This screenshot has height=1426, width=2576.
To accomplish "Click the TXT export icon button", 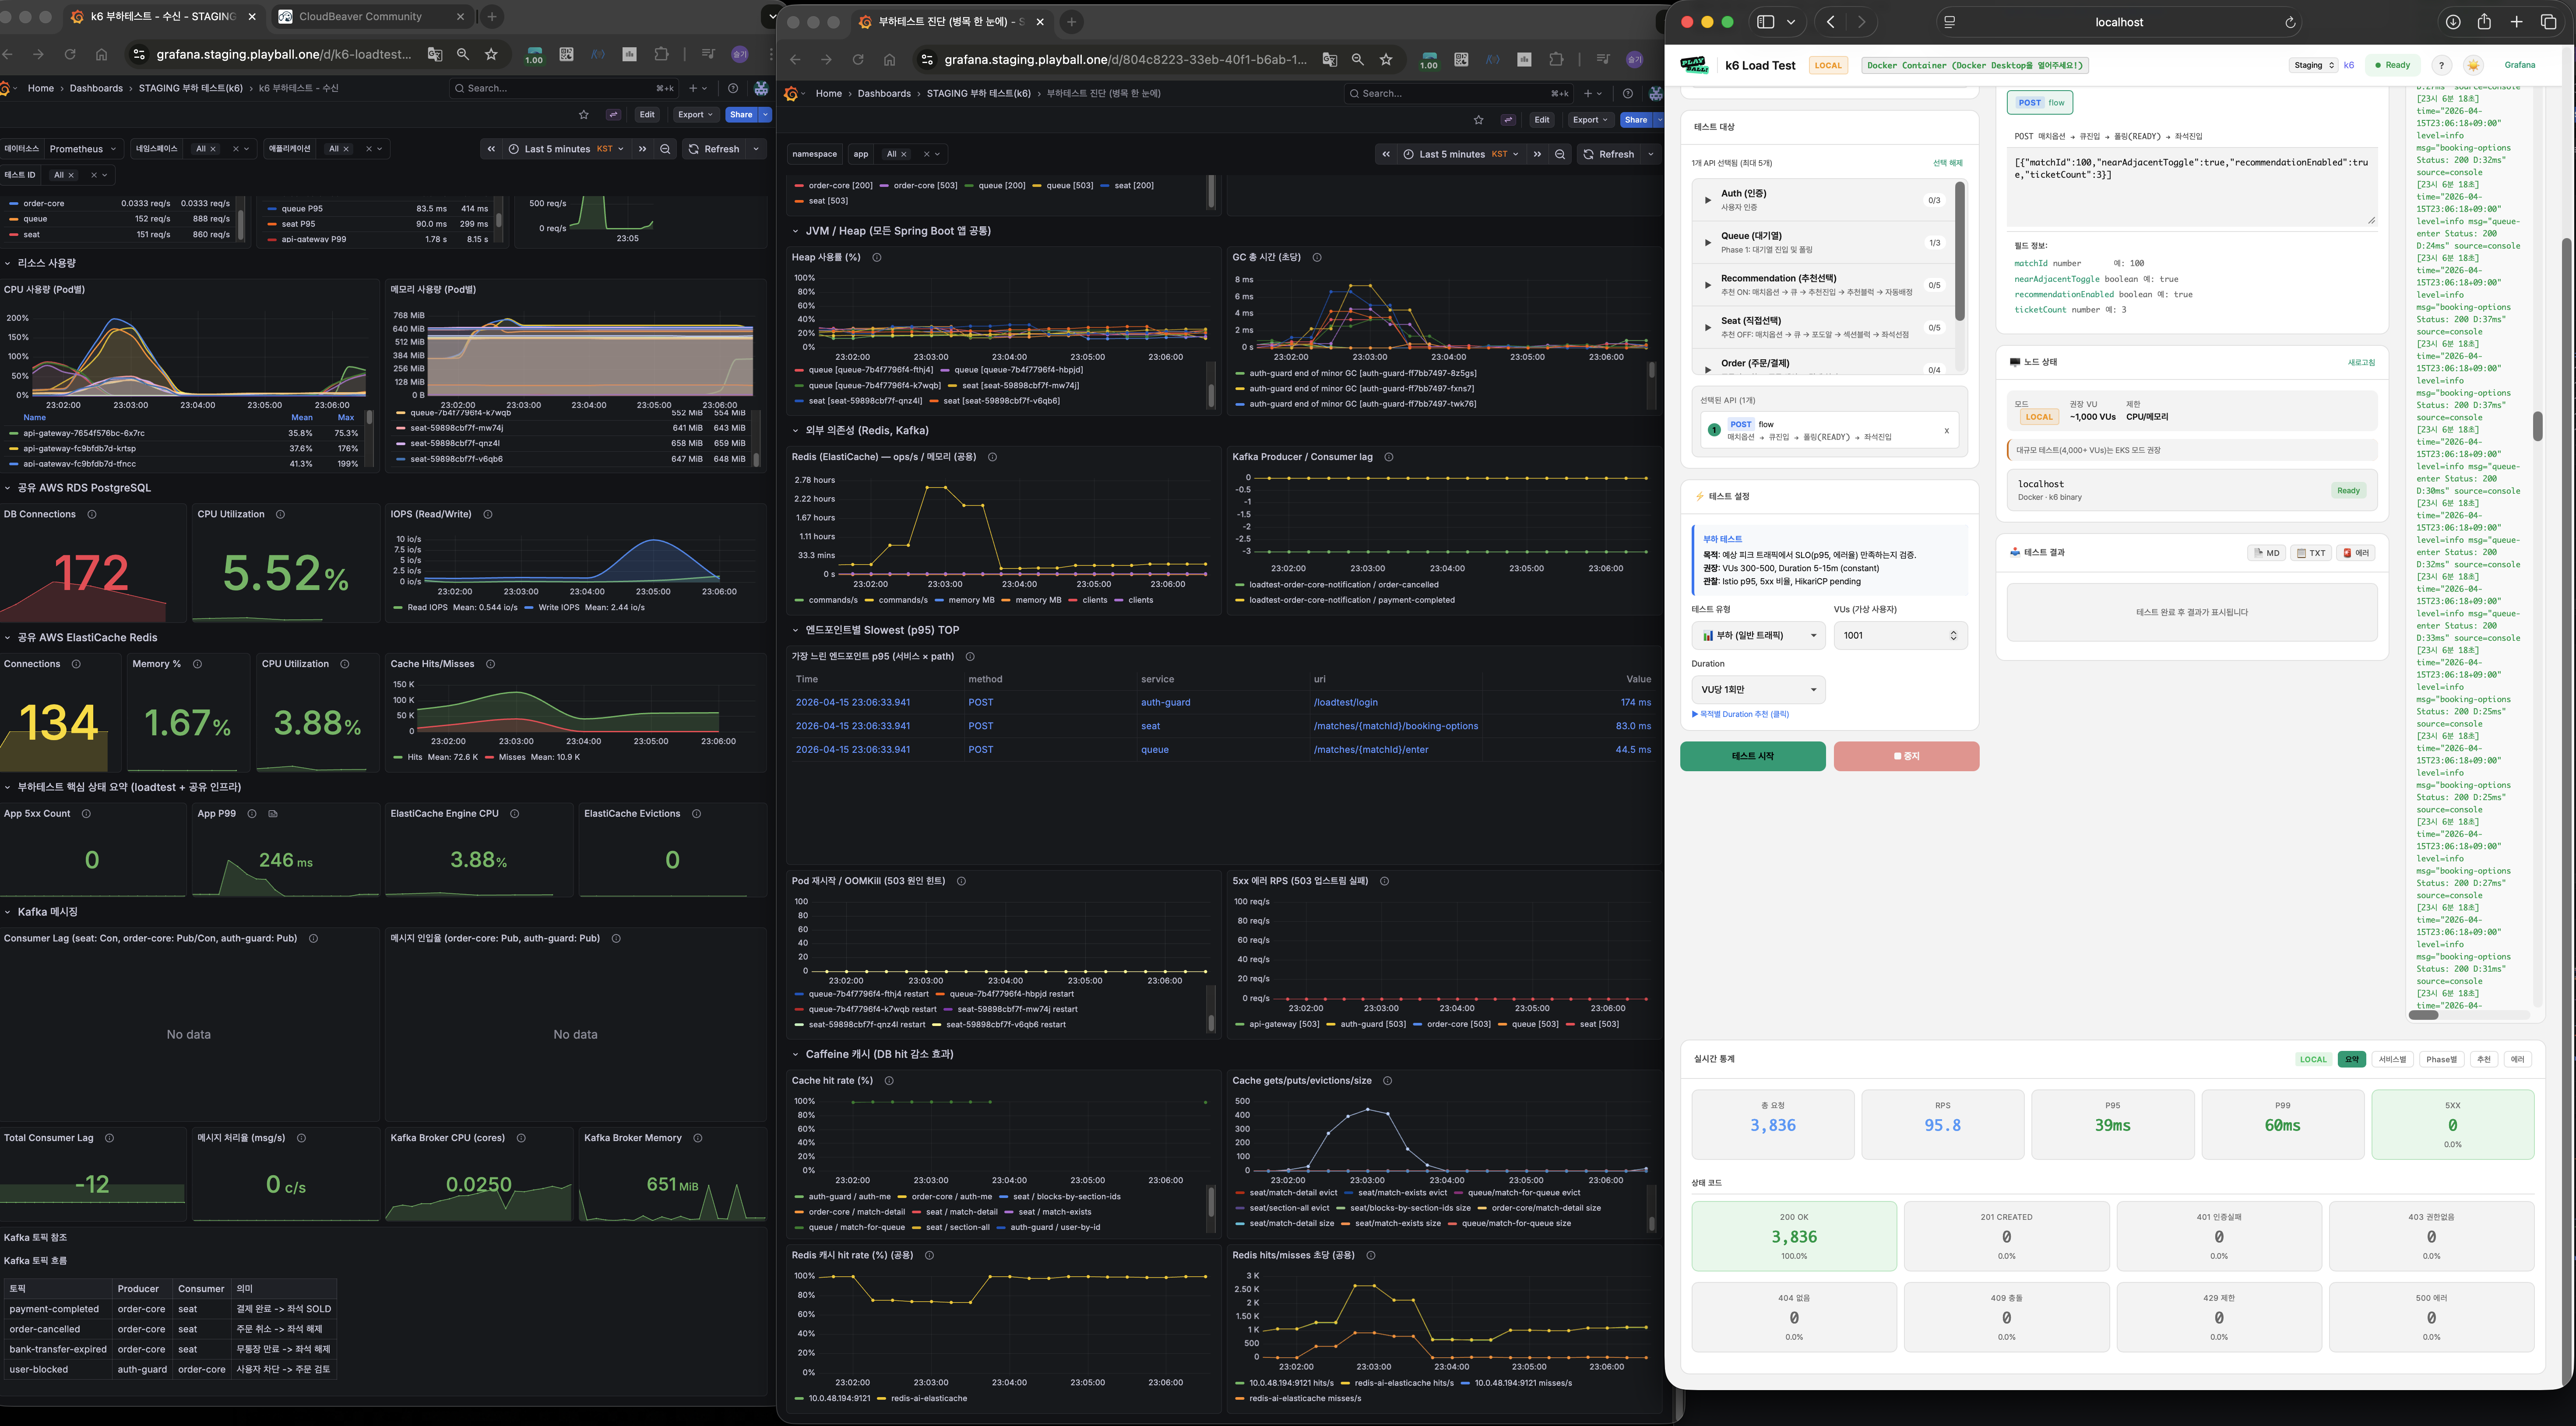I will click(2311, 553).
